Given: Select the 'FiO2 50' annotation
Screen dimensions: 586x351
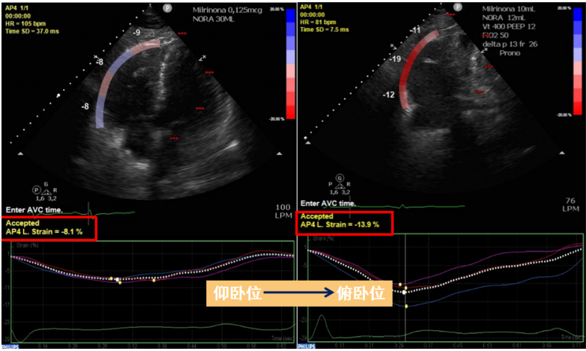Looking at the screenshot, I should click(x=495, y=35).
